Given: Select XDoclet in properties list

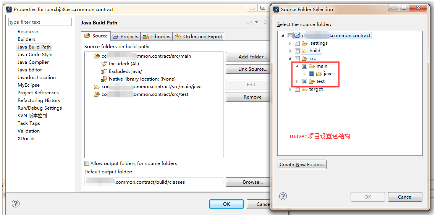Looking at the screenshot, I should pyautogui.click(x=26, y=138).
